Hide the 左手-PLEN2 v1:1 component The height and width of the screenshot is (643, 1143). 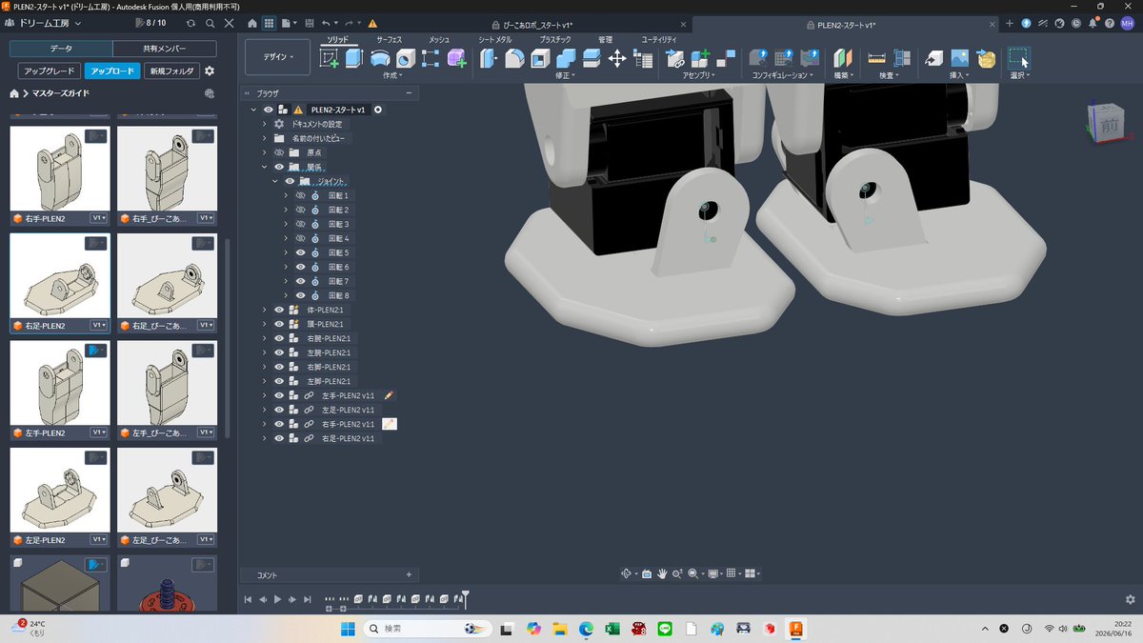point(279,395)
